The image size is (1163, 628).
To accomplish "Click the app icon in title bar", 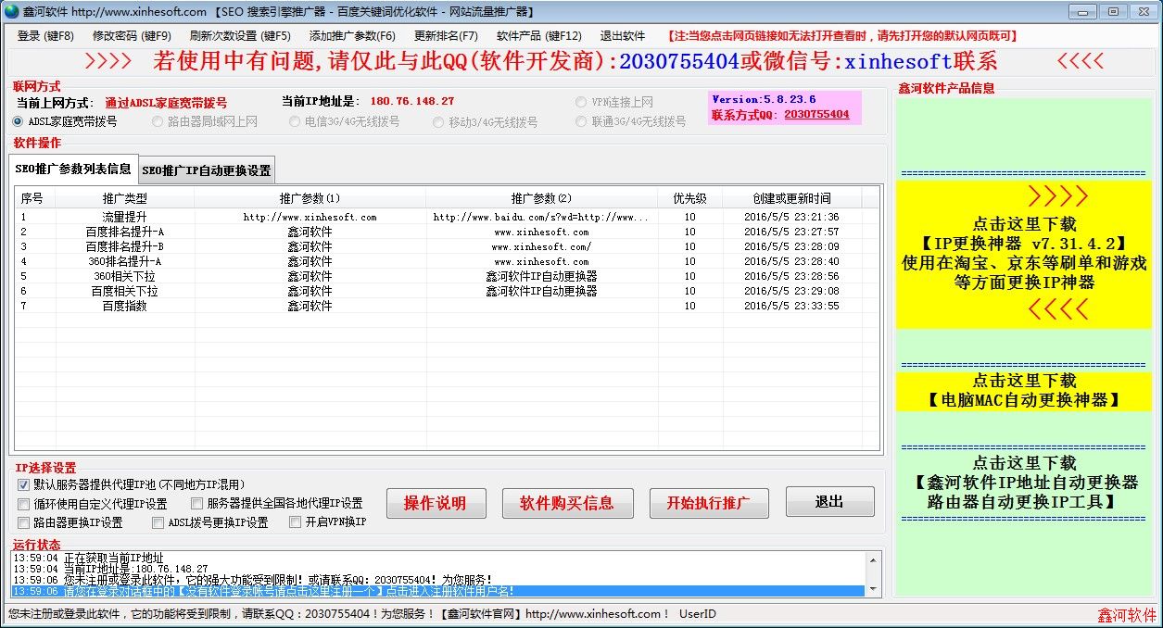I will click(12, 12).
